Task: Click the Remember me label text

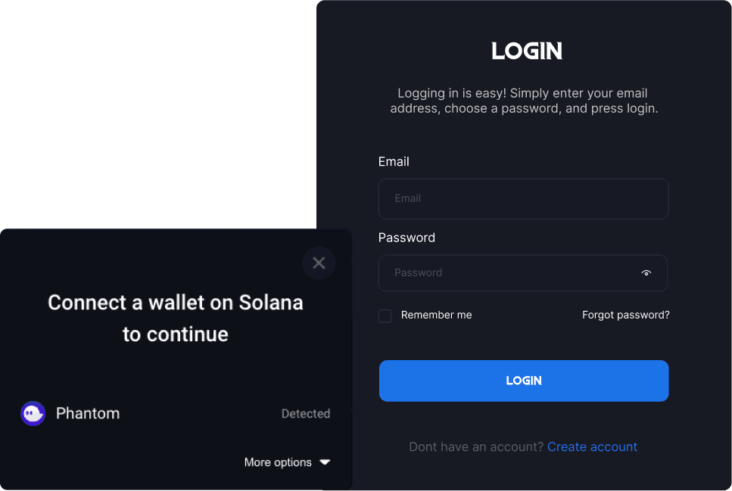Action: [436, 315]
